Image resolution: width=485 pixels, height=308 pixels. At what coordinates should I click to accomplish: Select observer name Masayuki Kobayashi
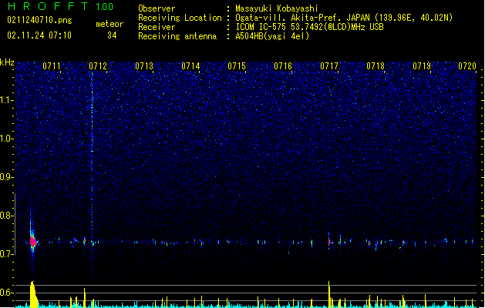pyautogui.click(x=277, y=8)
